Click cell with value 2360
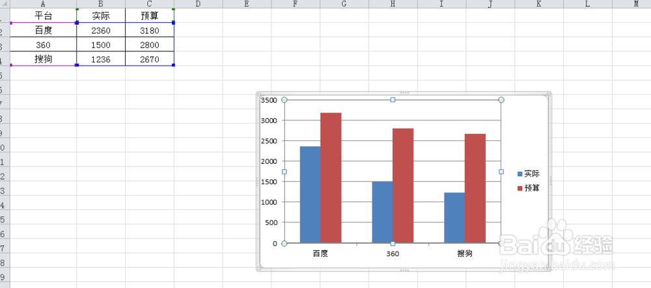651x288 pixels. coord(101,31)
